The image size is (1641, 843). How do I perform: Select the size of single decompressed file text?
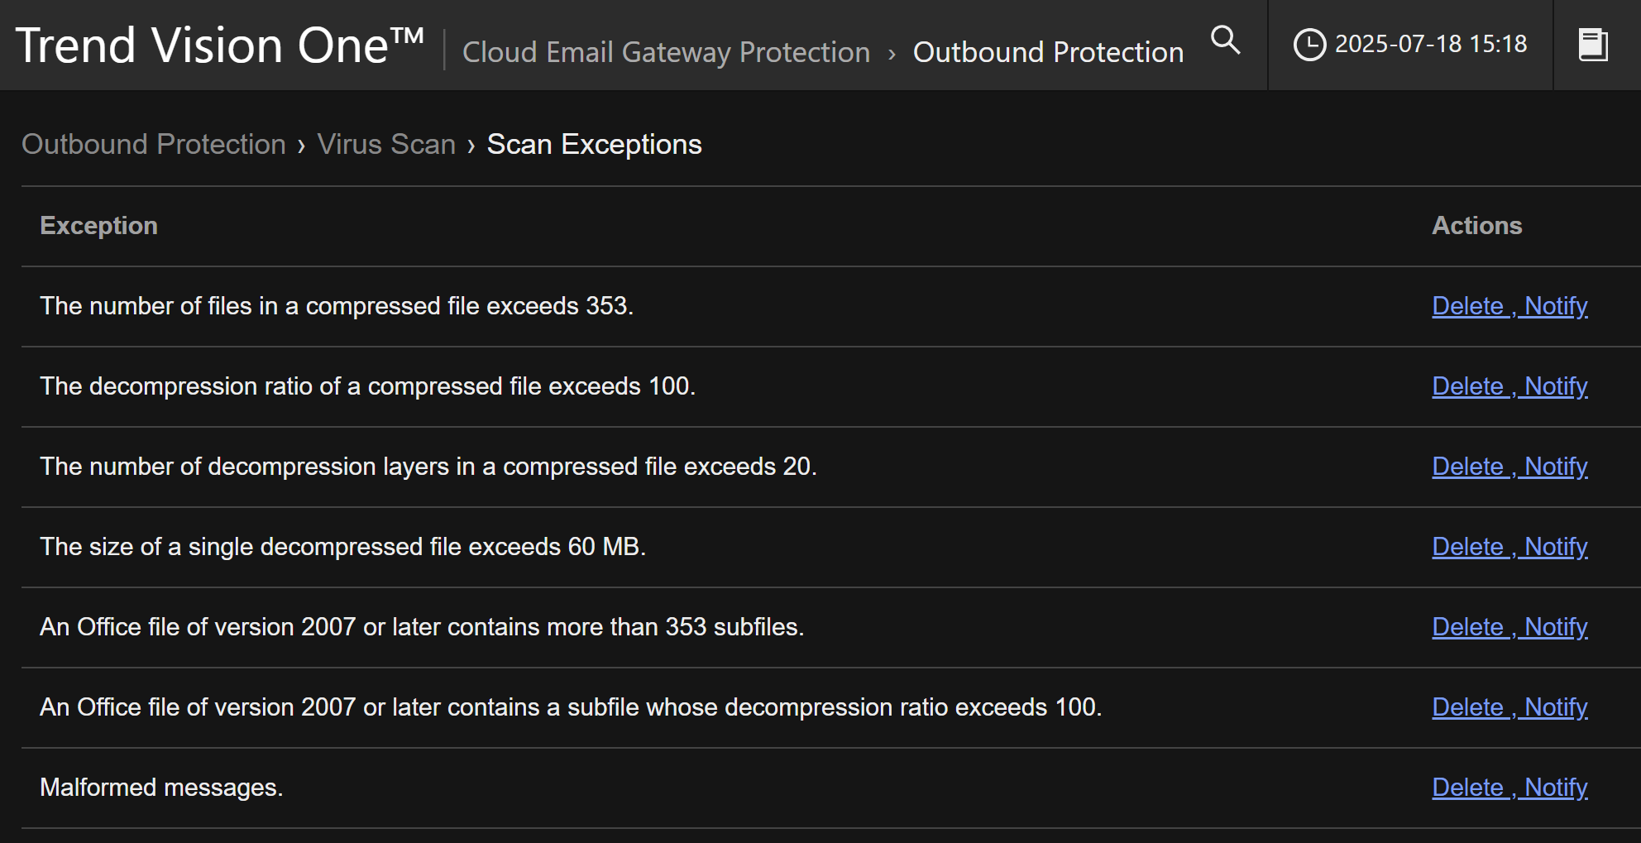[342, 547]
